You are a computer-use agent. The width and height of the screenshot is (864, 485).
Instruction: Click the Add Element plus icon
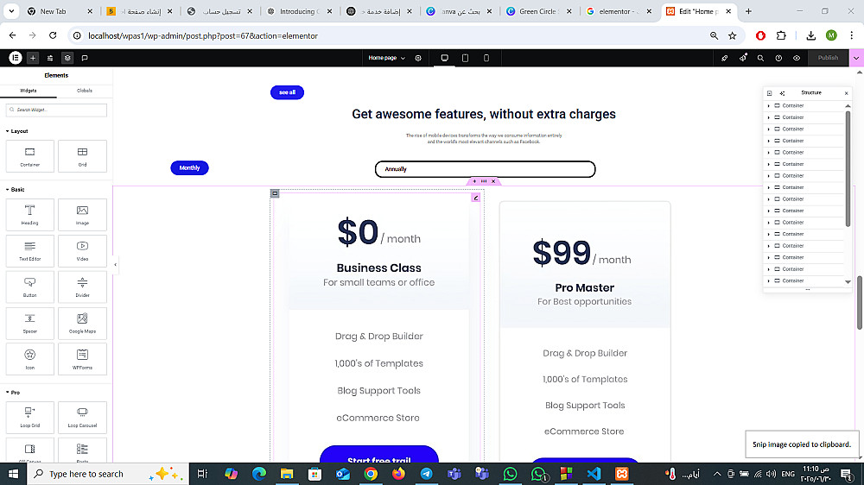pyautogui.click(x=33, y=58)
